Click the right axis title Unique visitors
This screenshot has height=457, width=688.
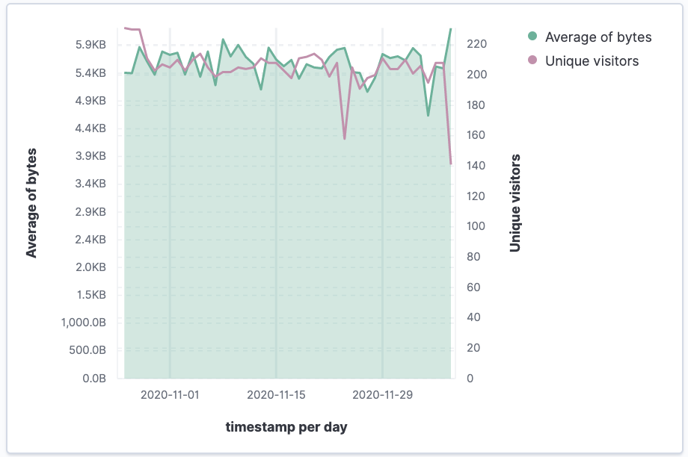coord(515,203)
